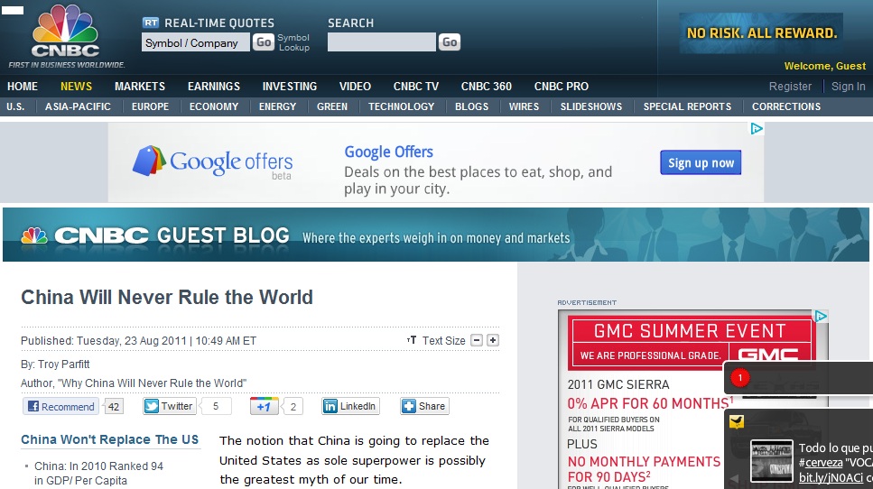Select the GREEN subsection
873x489 pixels.
tap(332, 106)
